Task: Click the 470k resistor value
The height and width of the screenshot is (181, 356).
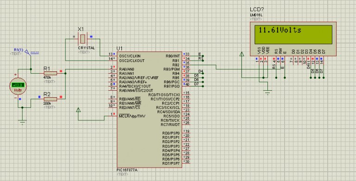Action: [x=47, y=78]
